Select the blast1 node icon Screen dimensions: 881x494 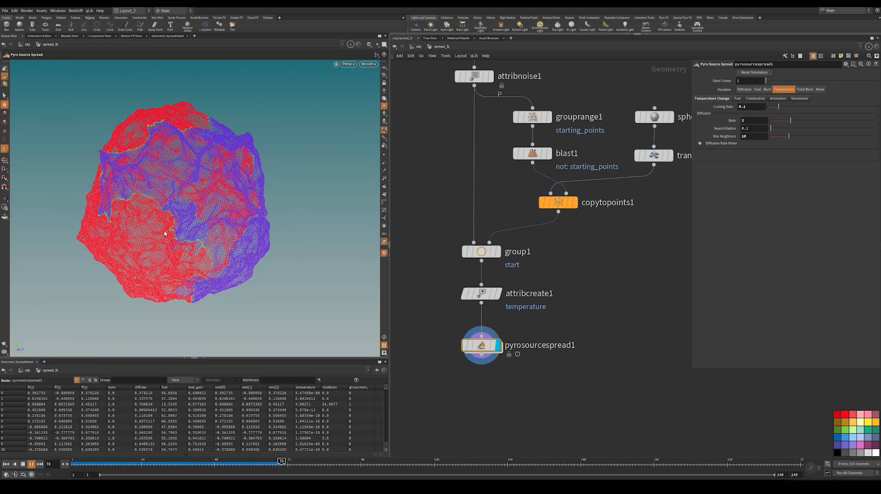click(532, 153)
